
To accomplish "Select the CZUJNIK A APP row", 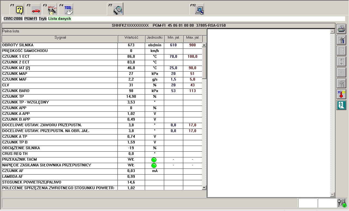I will tap(102, 114).
